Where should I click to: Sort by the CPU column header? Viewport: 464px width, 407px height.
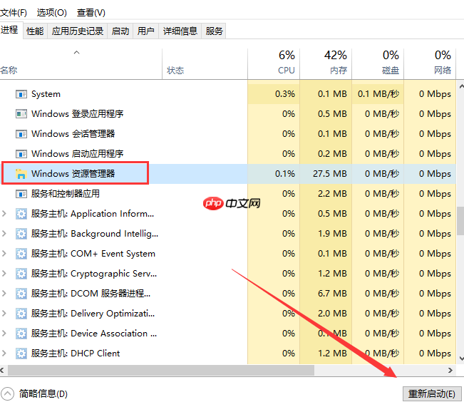274,64
